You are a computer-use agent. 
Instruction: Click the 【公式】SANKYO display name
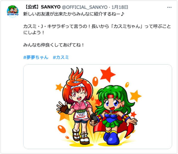[x=42, y=7]
